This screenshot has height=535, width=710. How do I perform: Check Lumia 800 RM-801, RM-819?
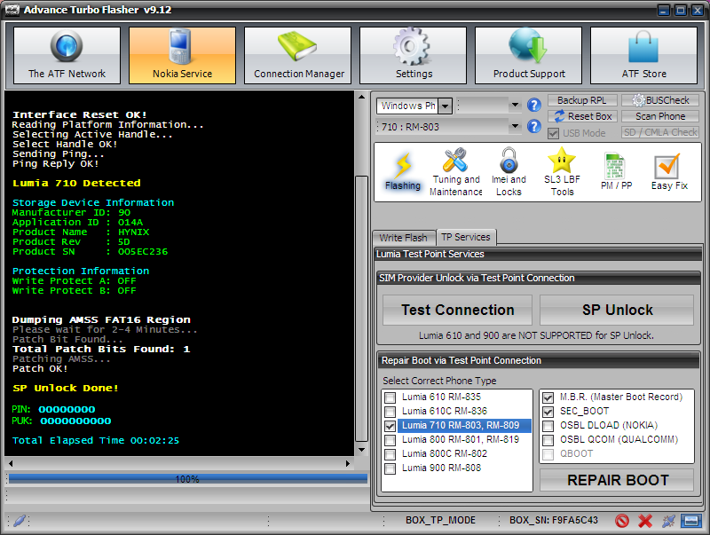point(390,440)
